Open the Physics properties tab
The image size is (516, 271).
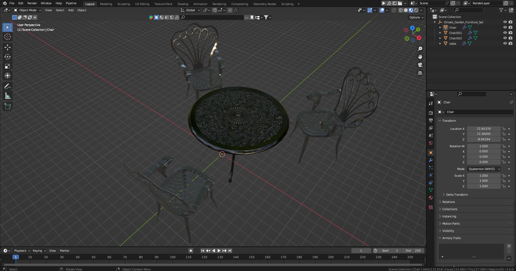pos(431,175)
